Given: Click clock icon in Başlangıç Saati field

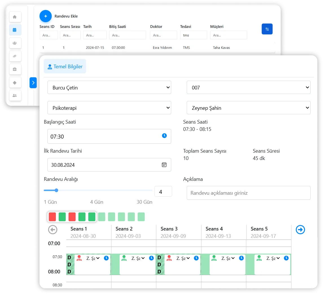Looking at the screenshot, I should coord(164,136).
